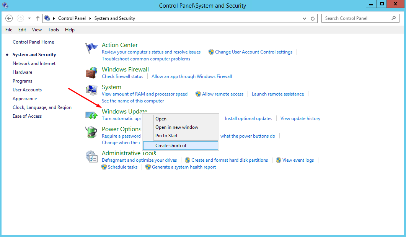Click Allow an app through Windows Firewall
The image size is (406, 237).
coord(192,76)
